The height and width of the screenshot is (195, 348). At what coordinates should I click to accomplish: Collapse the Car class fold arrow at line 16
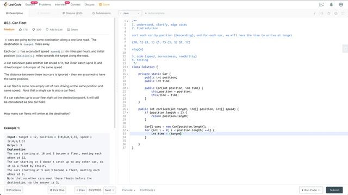(x=127, y=74)
